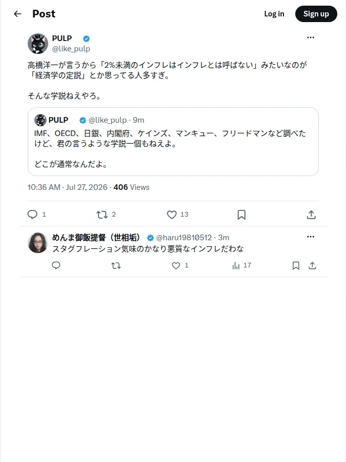This screenshot has width=346, height=462.
Task: Click the Sign up button
Action: [x=316, y=14]
